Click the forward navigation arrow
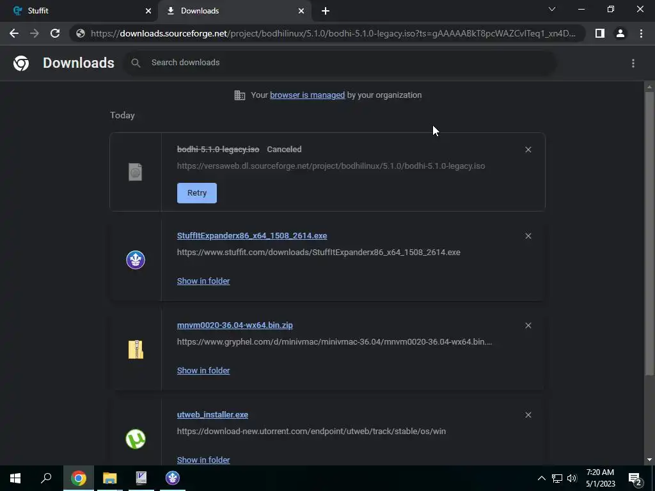 coord(35,33)
